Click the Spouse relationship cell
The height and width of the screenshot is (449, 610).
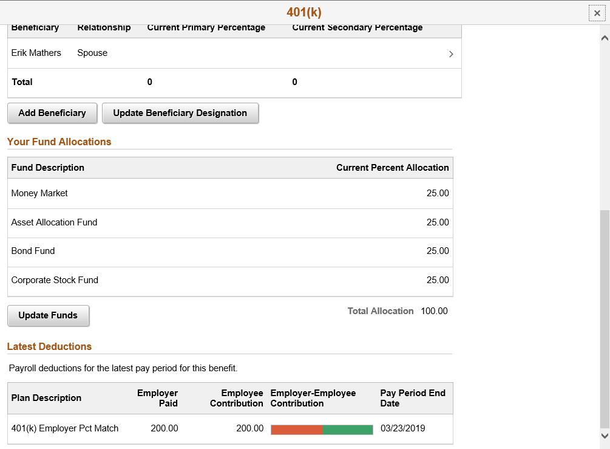click(92, 53)
